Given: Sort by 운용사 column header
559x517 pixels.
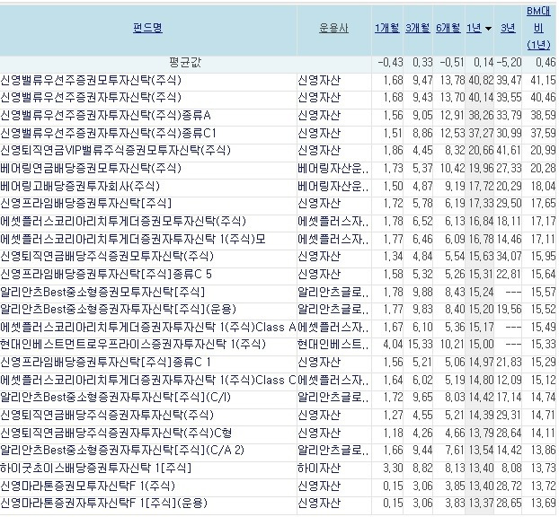Looking at the screenshot, I should tap(333, 28).
